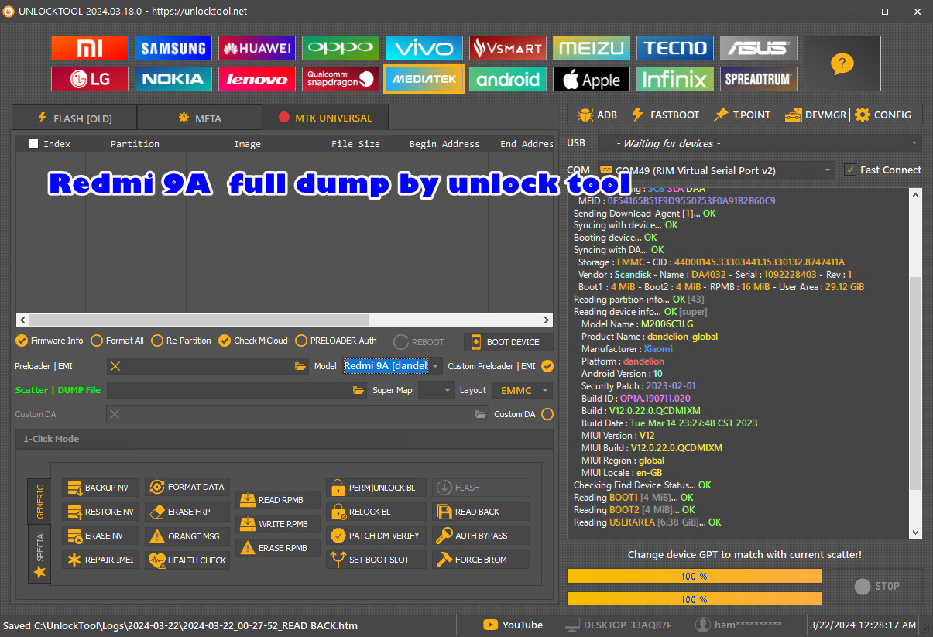Click the BOOT DEVICE button
Image resolution: width=933 pixels, height=637 pixels.
(509, 342)
